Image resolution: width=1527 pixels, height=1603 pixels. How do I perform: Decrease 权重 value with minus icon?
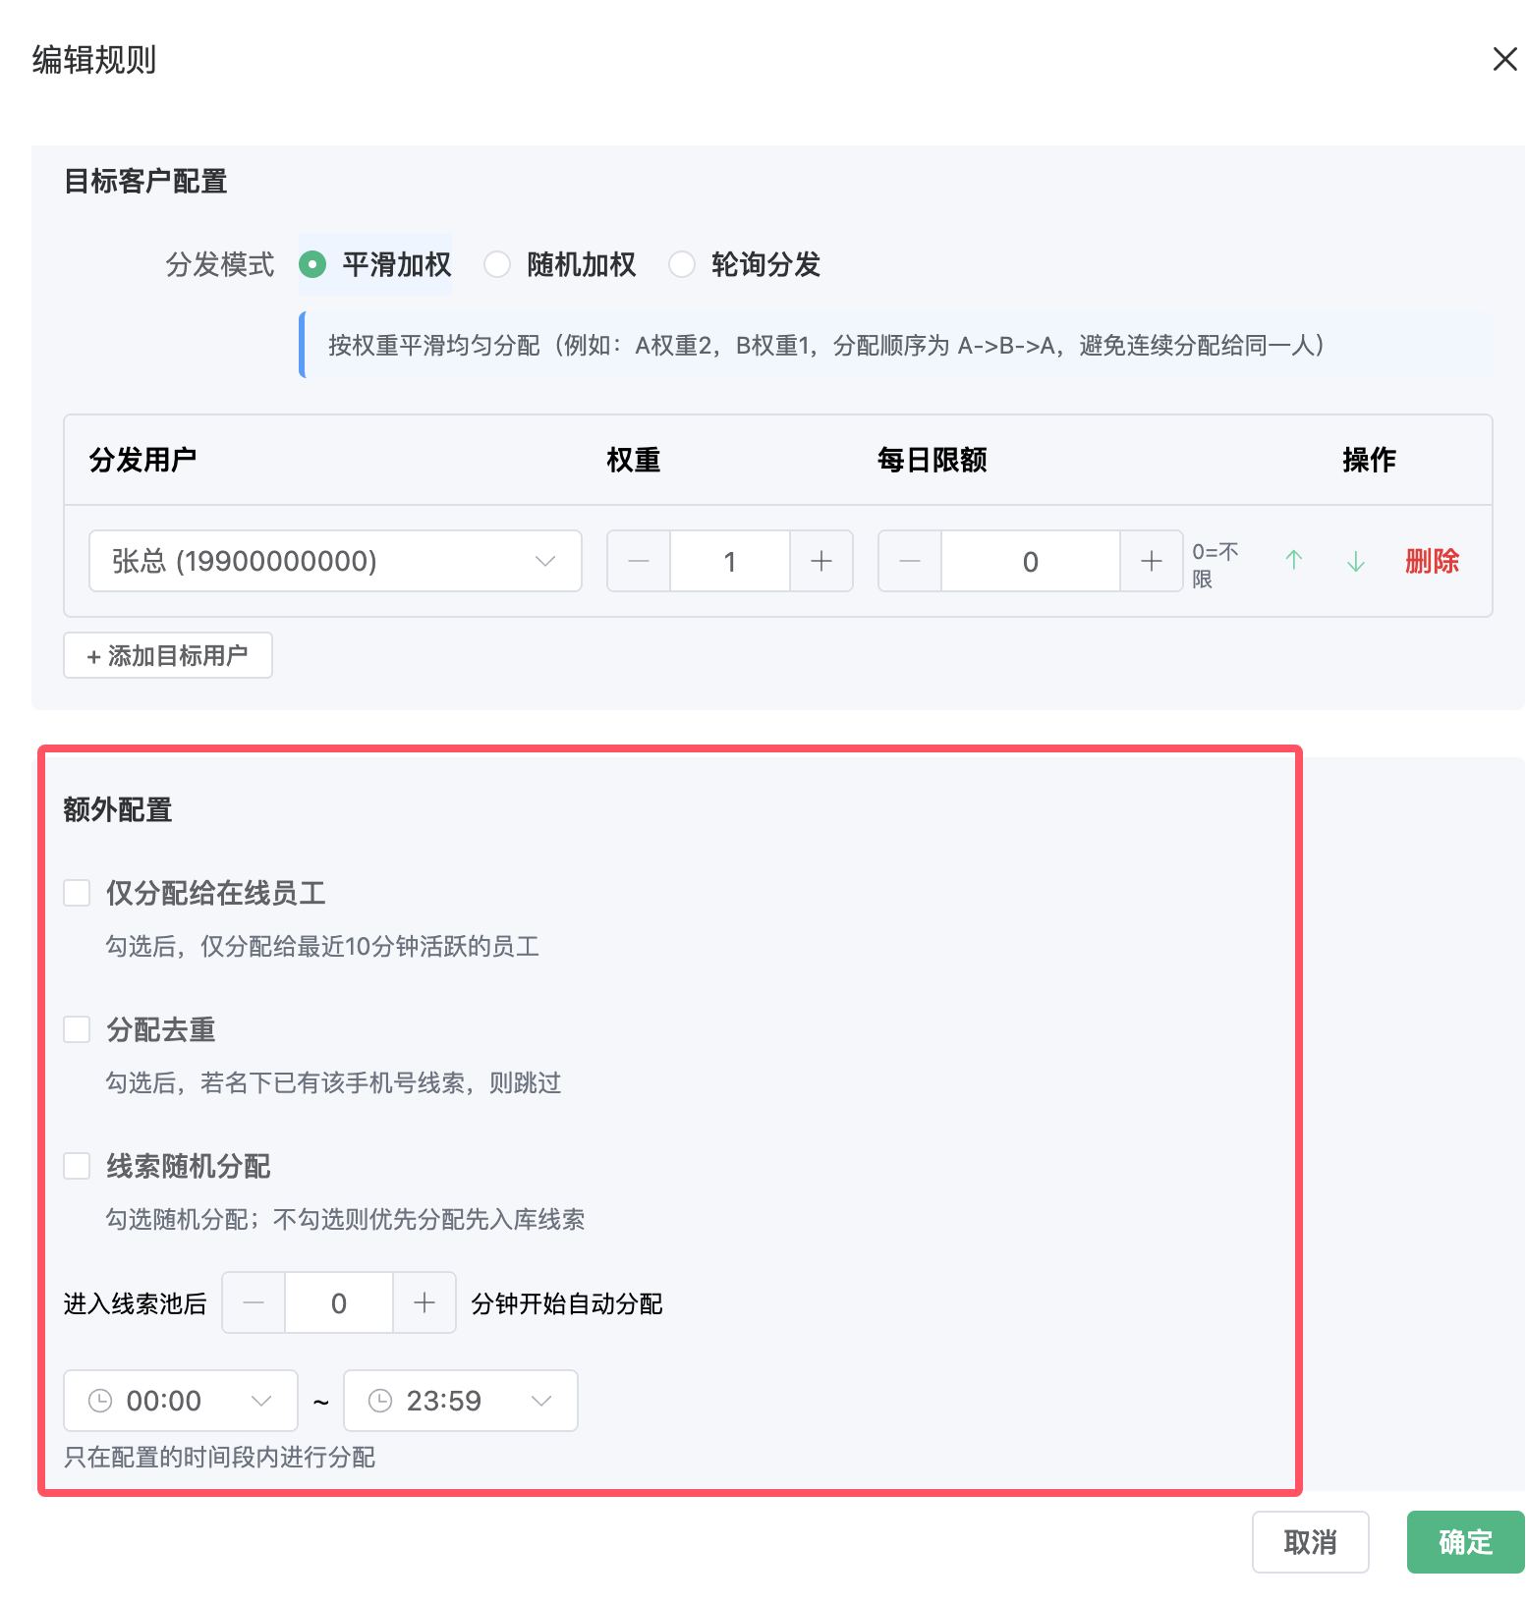click(x=639, y=561)
